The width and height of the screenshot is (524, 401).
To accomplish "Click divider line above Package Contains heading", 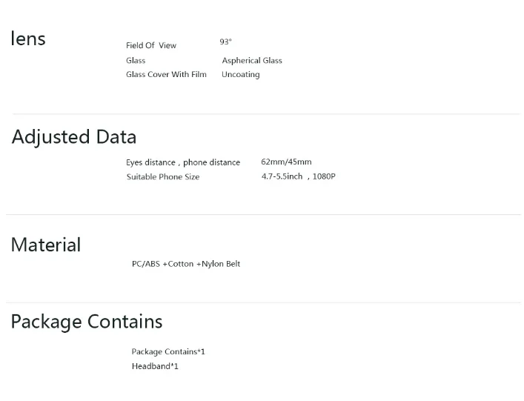I will click(x=265, y=302).
